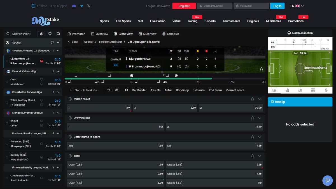Click the MyStake logo
Image resolution: width=336 pixels, height=189 pixels.
45,20
